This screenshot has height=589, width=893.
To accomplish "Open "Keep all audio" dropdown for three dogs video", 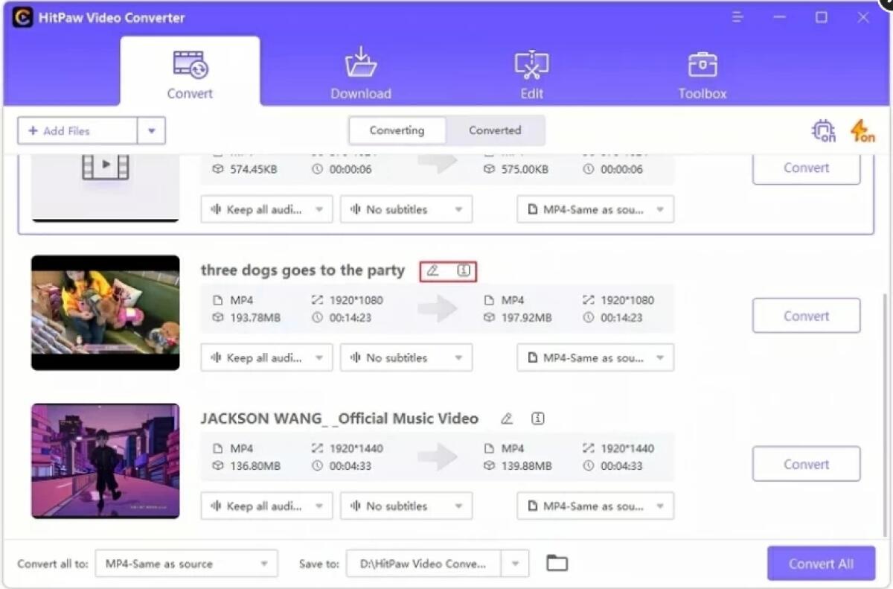I will point(266,357).
